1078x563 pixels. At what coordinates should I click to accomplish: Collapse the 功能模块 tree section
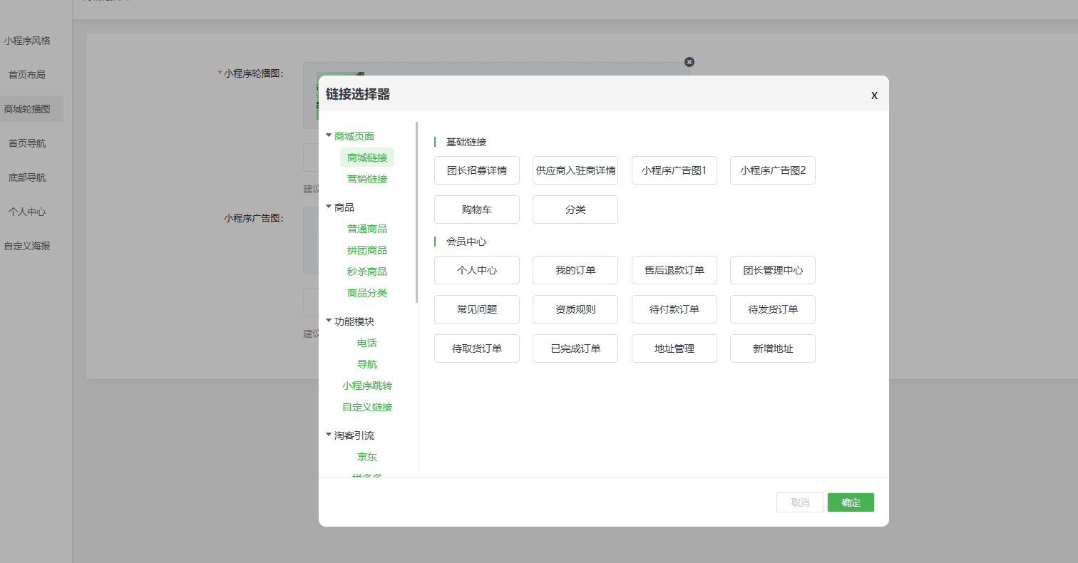coord(329,321)
